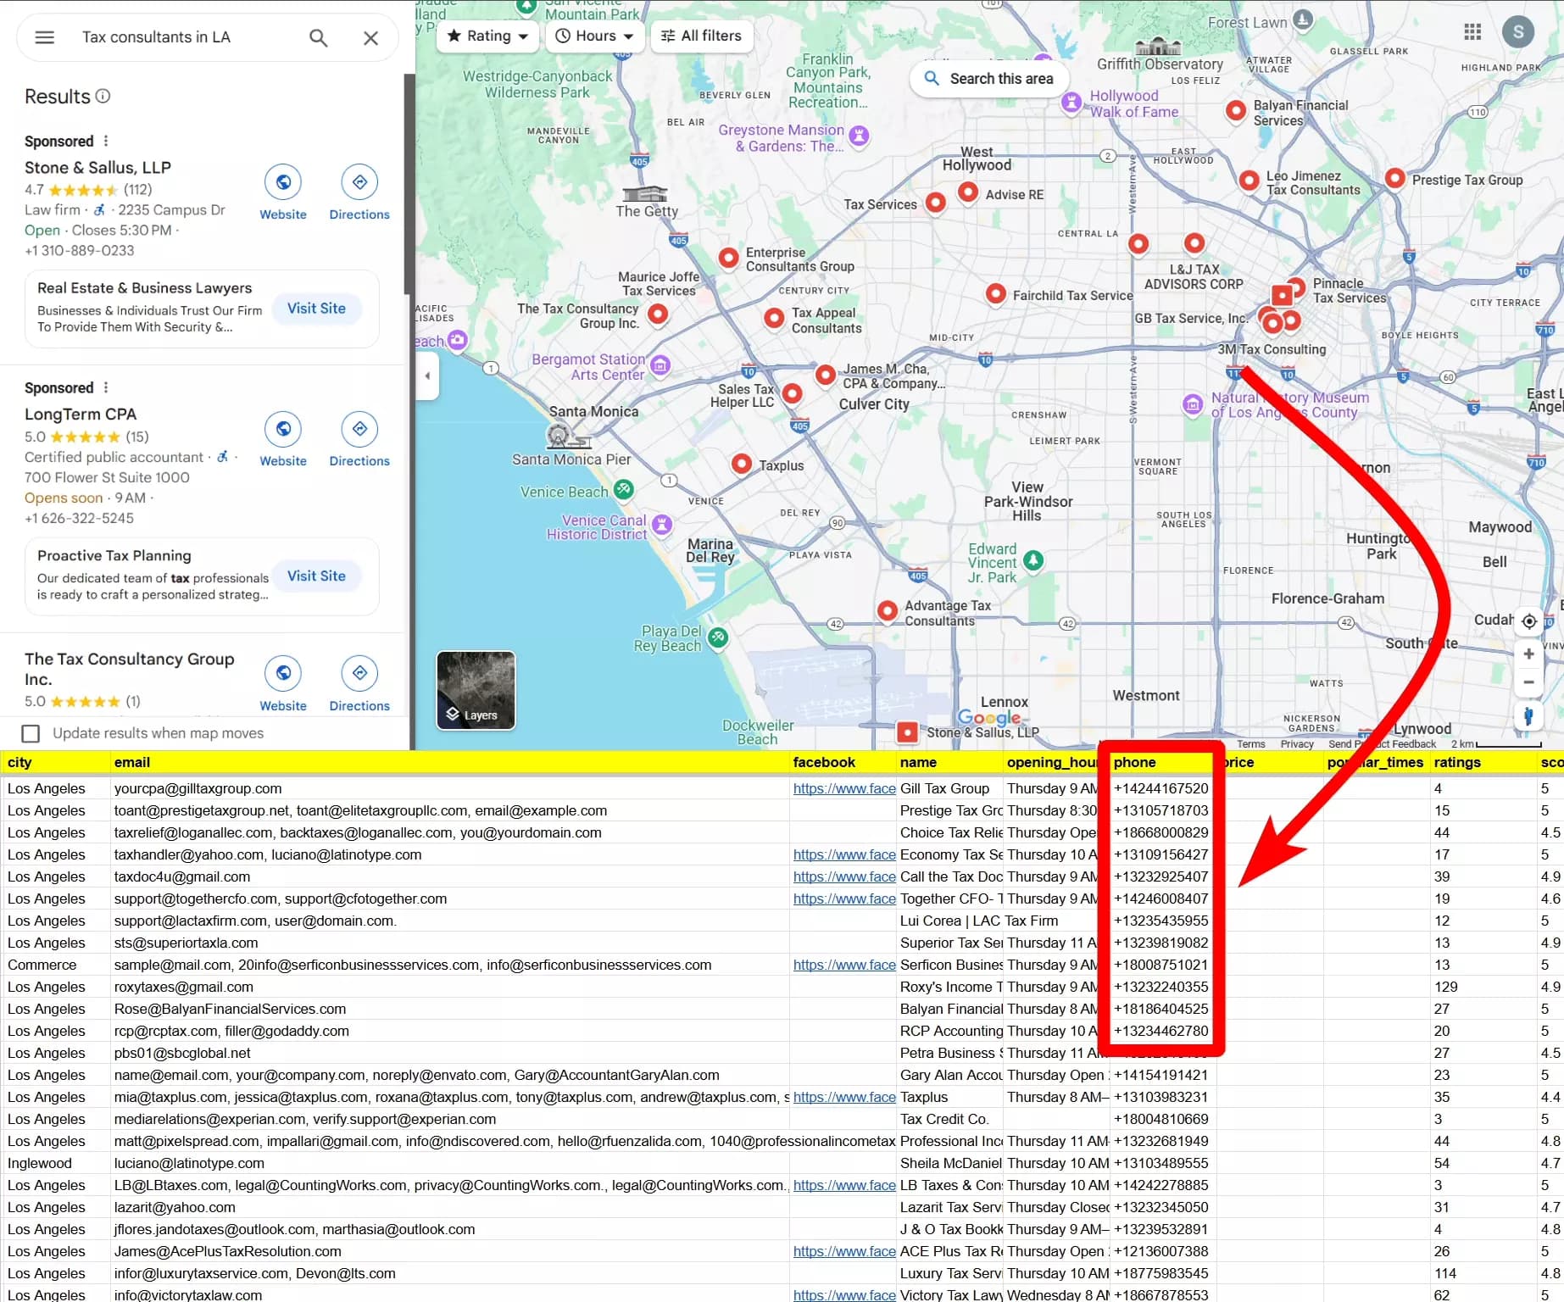This screenshot has height=1302, width=1564.
Task: Click the Directions icon for Stone & Sallus, LLP
Action: coord(359,181)
